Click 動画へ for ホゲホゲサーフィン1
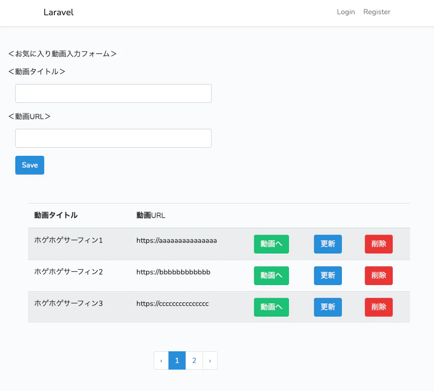This screenshot has width=434, height=391. (271, 244)
